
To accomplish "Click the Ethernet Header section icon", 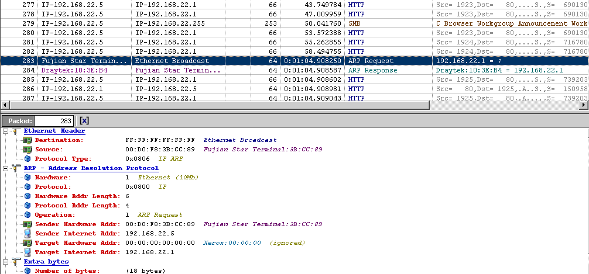I will click(x=16, y=131).
